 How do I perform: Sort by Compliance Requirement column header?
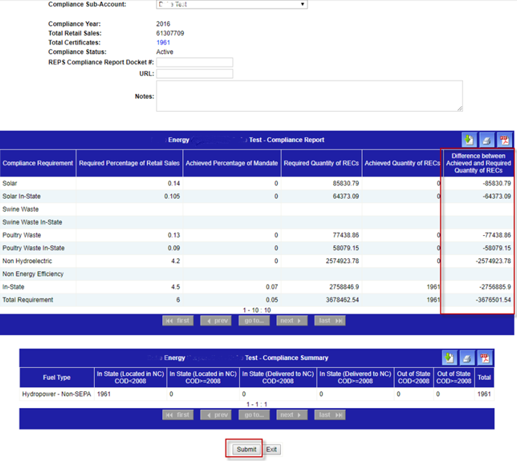pyautogui.click(x=38, y=163)
